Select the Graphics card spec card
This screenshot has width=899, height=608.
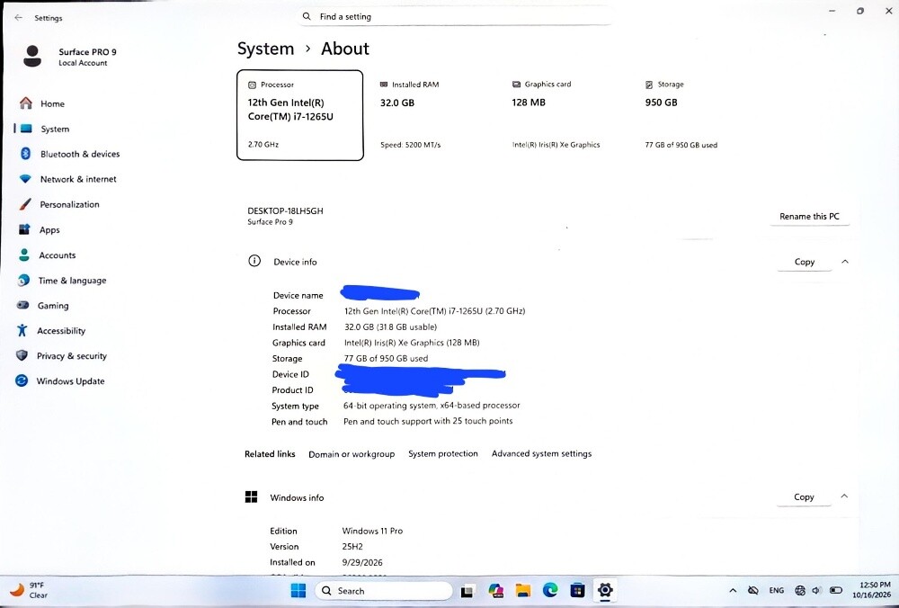(x=565, y=115)
